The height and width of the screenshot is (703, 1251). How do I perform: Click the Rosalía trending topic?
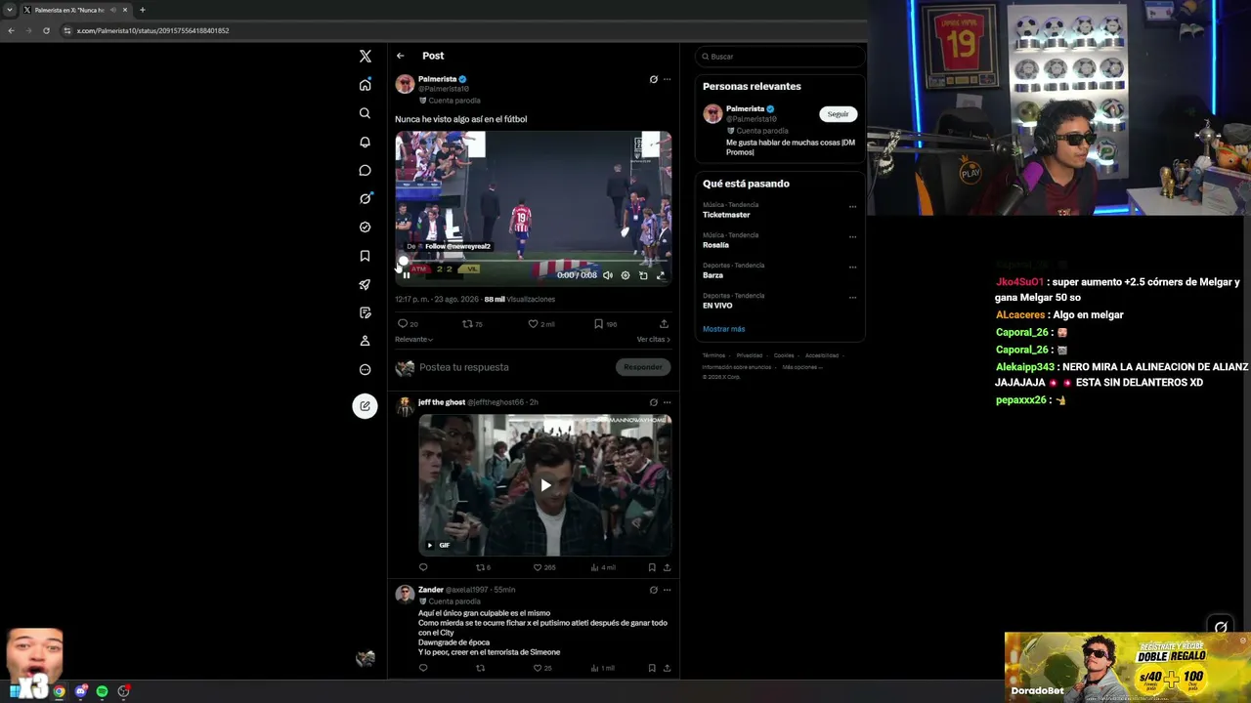tap(716, 245)
